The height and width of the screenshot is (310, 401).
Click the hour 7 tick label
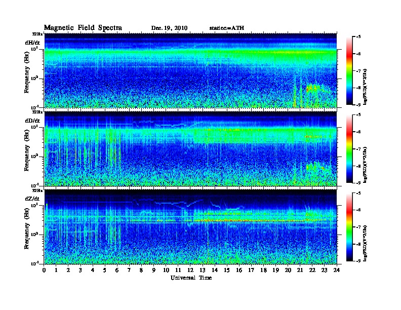(x=129, y=270)
